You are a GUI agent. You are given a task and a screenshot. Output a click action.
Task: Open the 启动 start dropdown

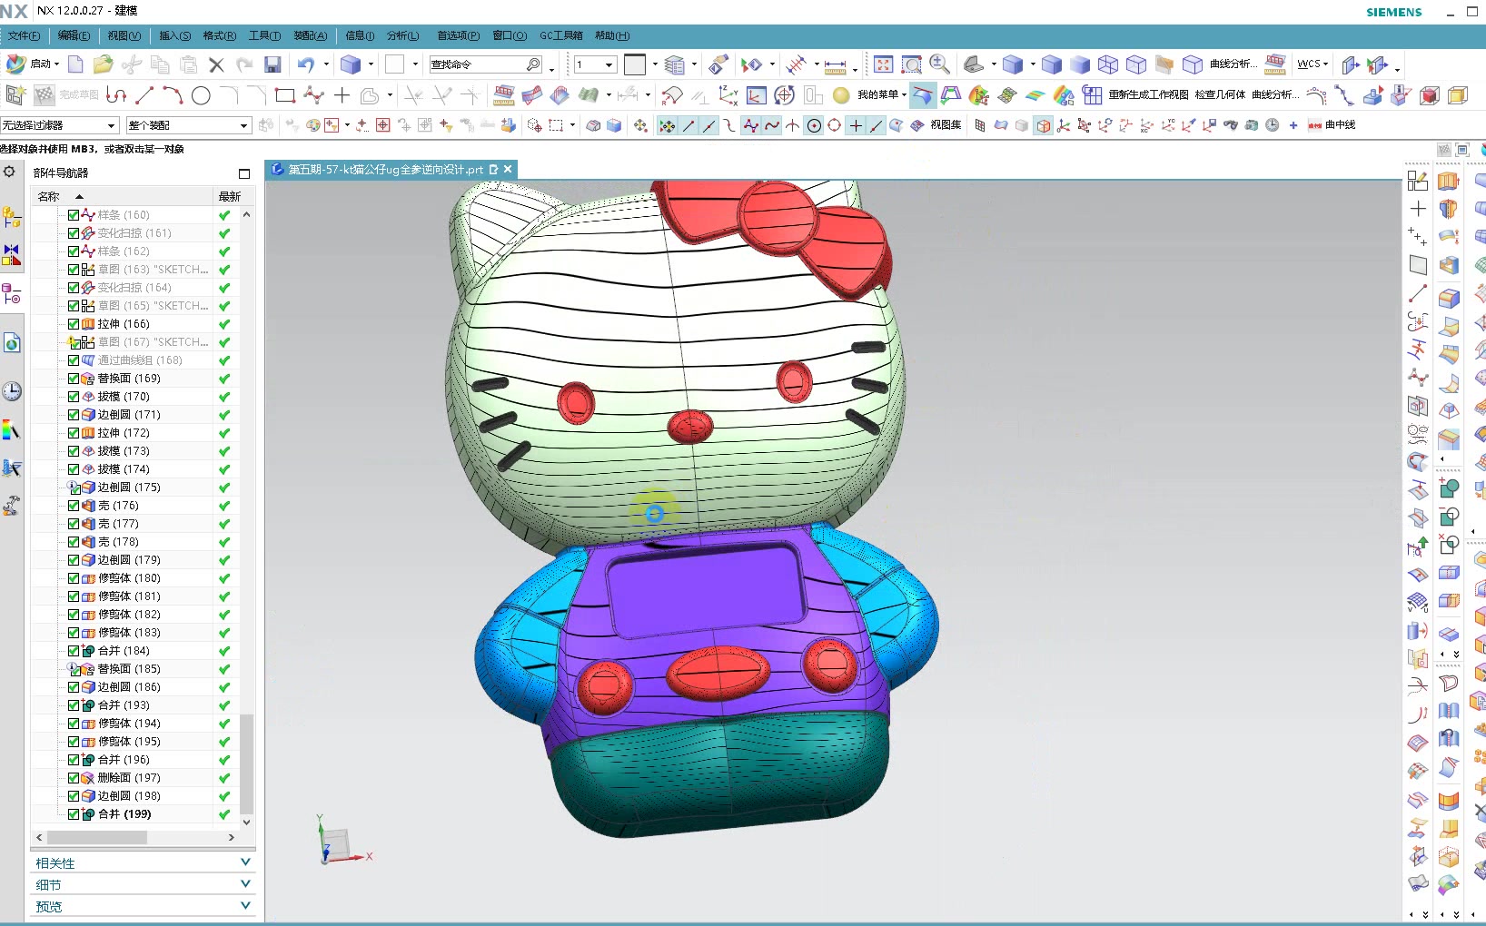[x=34, y=64]
